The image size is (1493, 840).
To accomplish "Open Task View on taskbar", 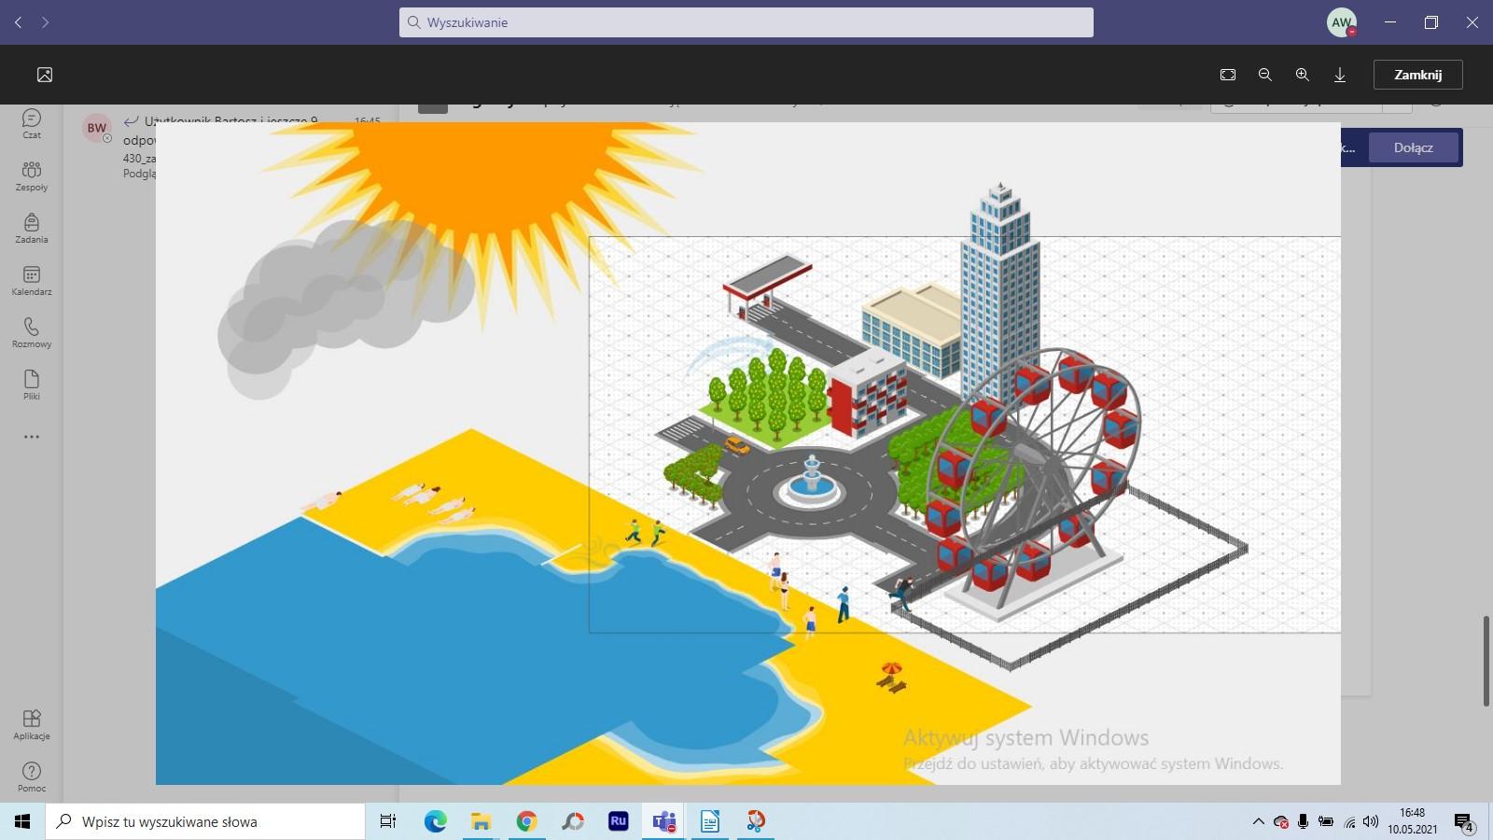I will point(388,821).
